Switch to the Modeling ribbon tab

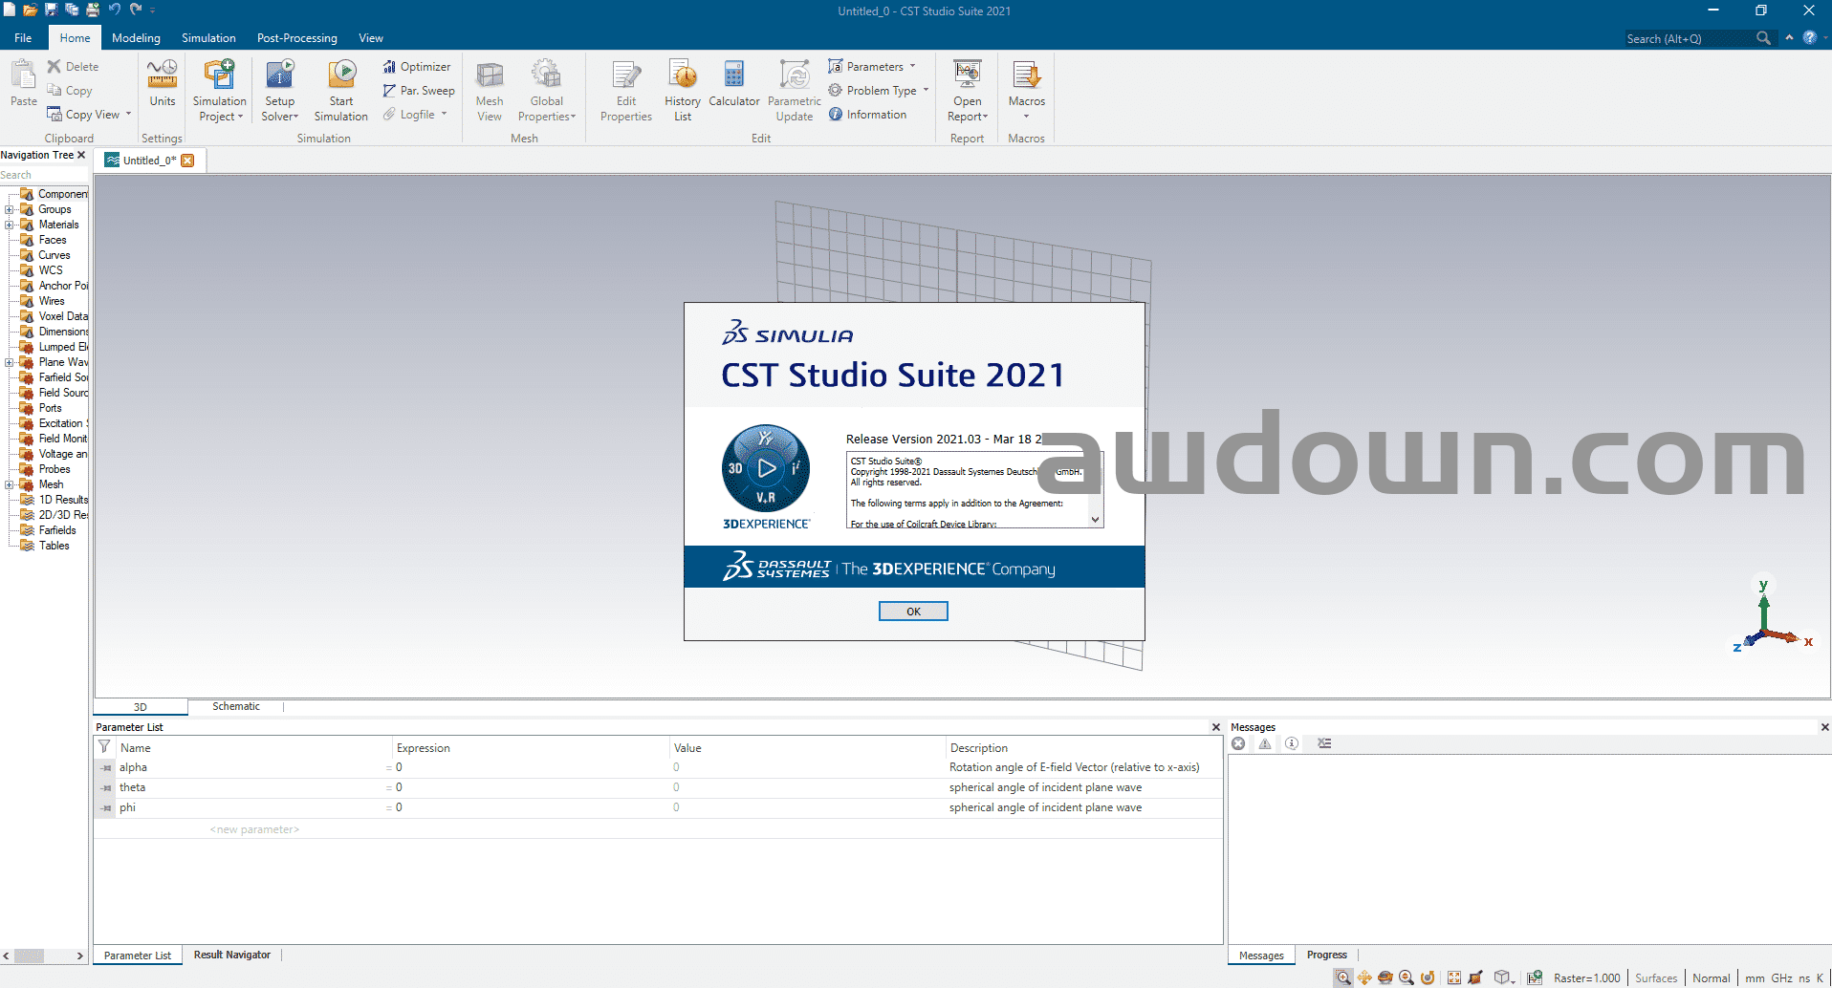[x=136, y=38]
